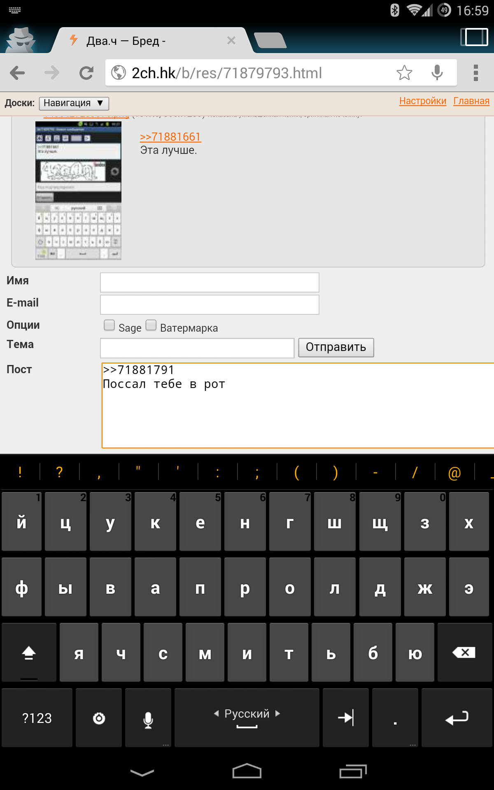Open the Настройки link
494x790 pixels.
[x=423, y=101]
